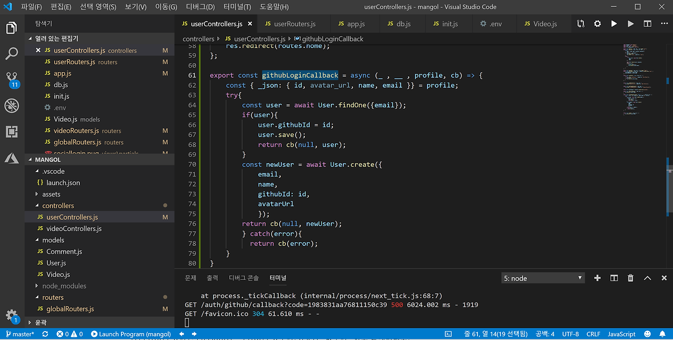Open the Explorer view in activity bar
673x340 pixels.
[x=12, y=28]
